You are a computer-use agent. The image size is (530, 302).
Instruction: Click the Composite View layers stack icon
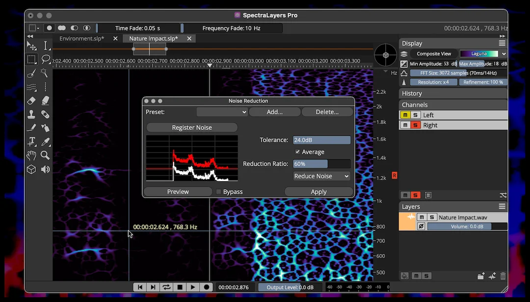coord(404,54)
